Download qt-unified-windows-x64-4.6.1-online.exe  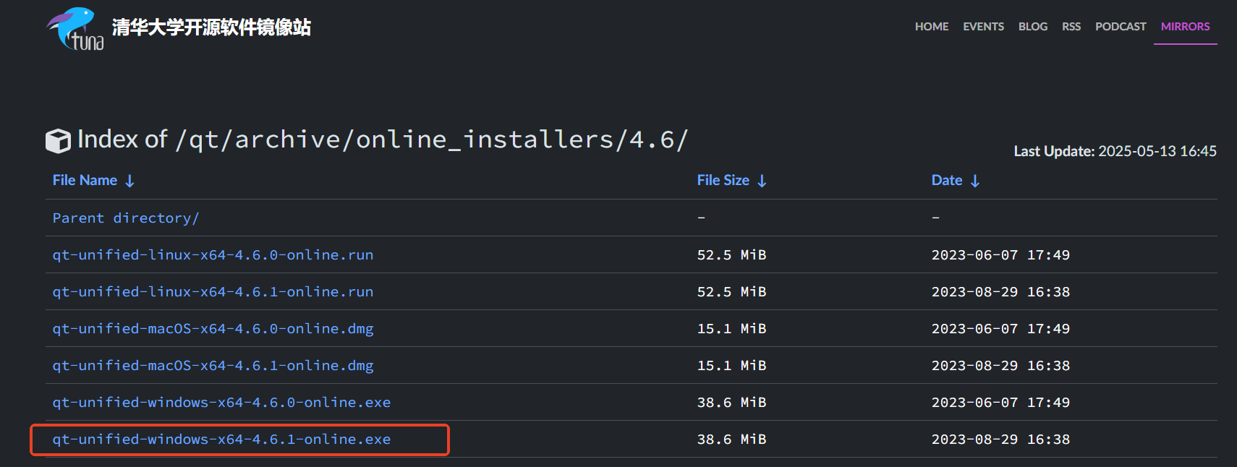(221, 439)
